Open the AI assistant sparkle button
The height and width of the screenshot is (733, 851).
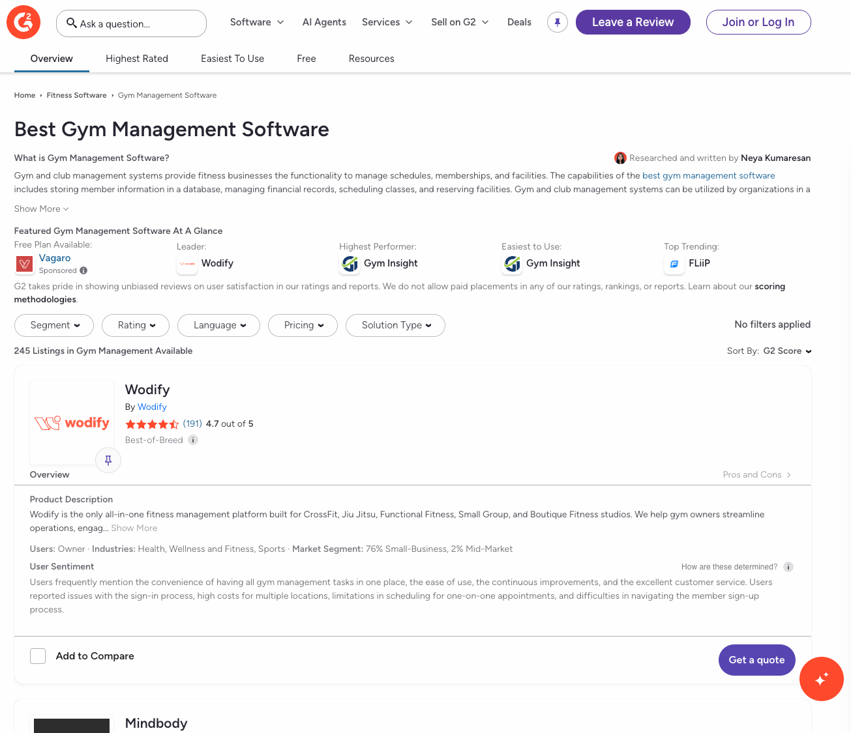click(822, 679)
